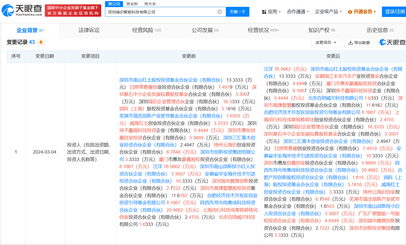Click the 应用 grid icon
Screen dimensions: 406x245
pyautogui.click(x=264, y=12)
